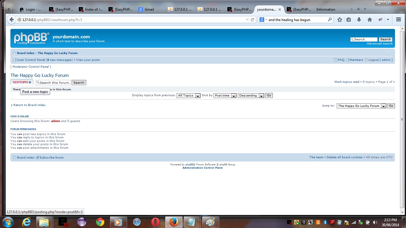This screenshot has width=406, height=228.
Task: Open Paint palette icon on taskbar
Action: click(x=210, y=222)
